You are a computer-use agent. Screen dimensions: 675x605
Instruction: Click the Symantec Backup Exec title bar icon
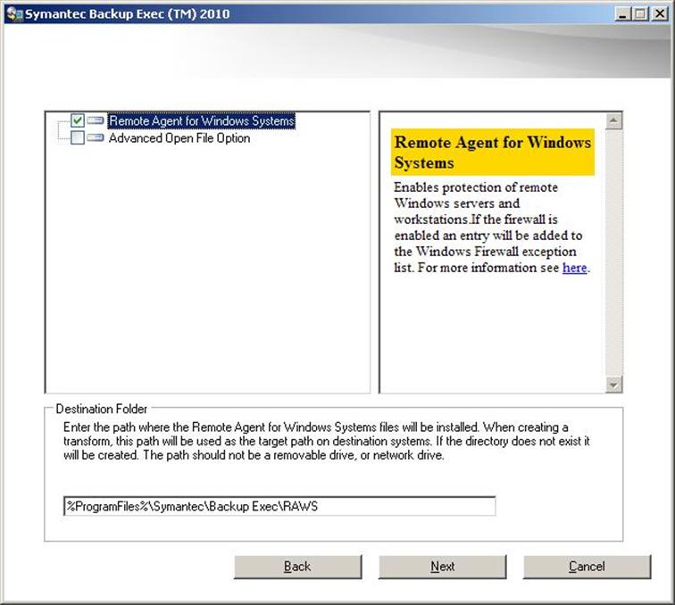coord(14,14)
